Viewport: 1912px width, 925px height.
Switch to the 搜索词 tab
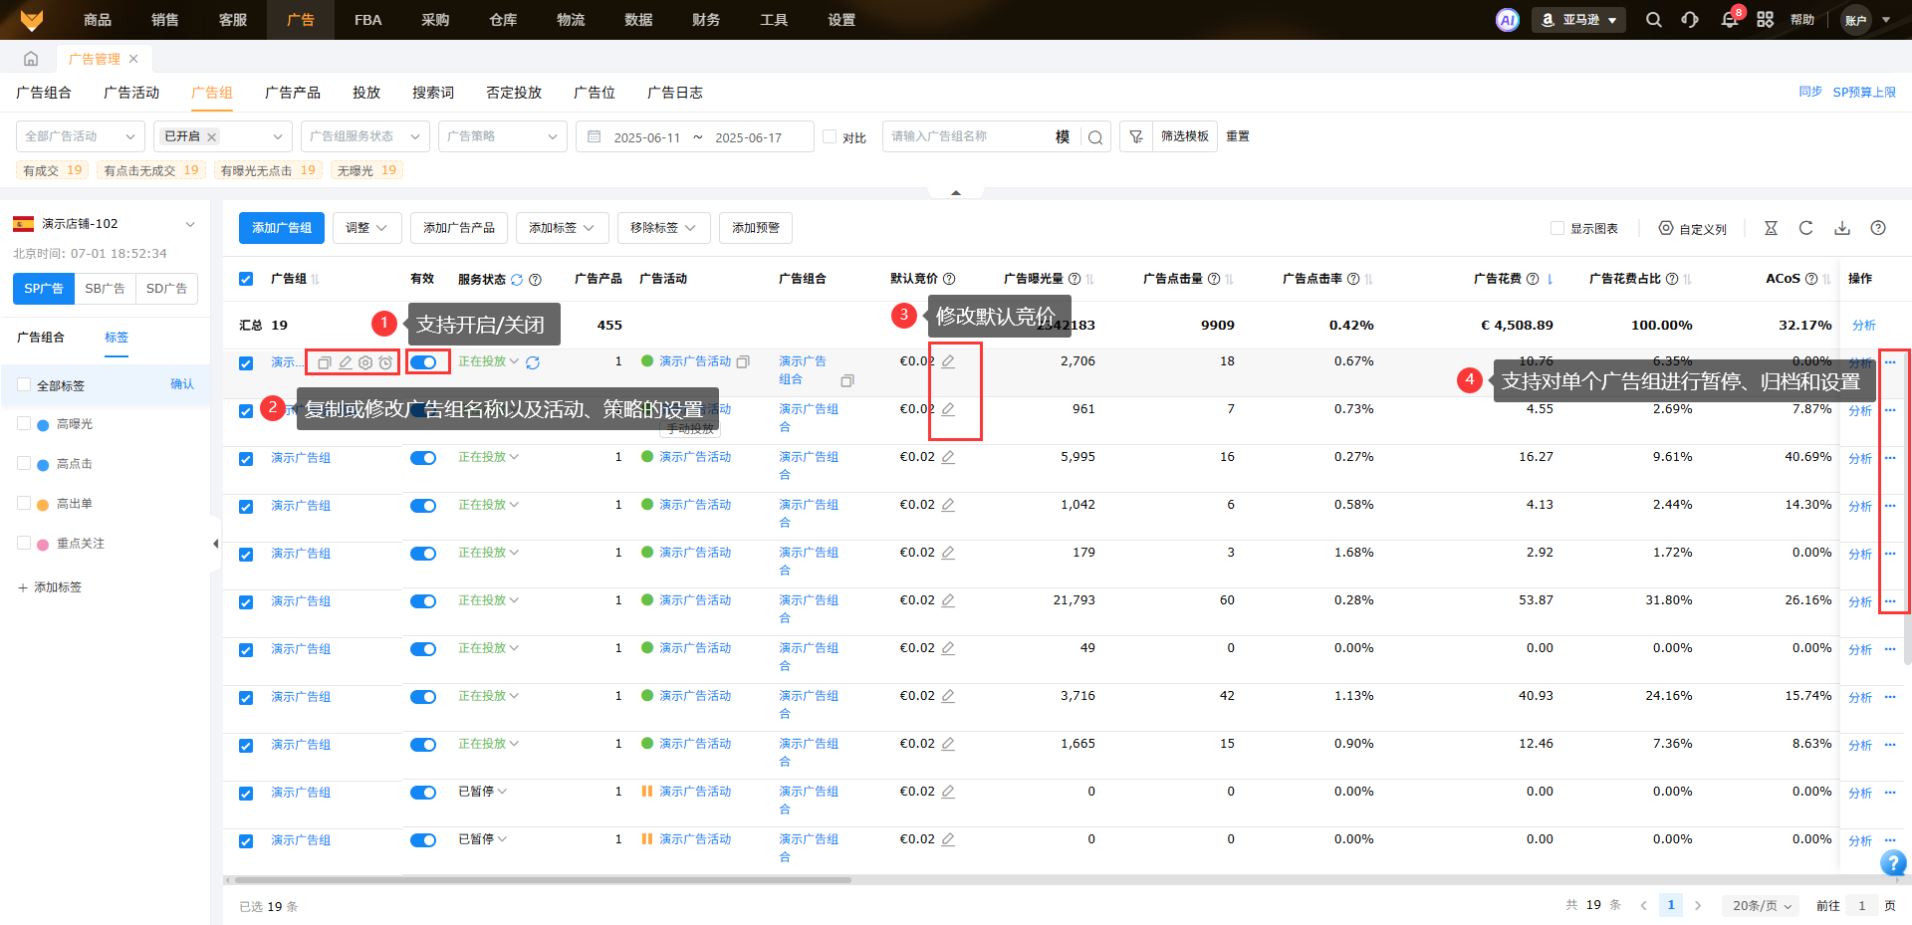[433, 93]
